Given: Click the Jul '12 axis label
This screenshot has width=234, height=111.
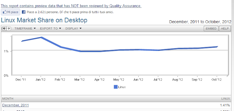Looking at the screenshot, I should pyautogui.click(x=158, y=80).
